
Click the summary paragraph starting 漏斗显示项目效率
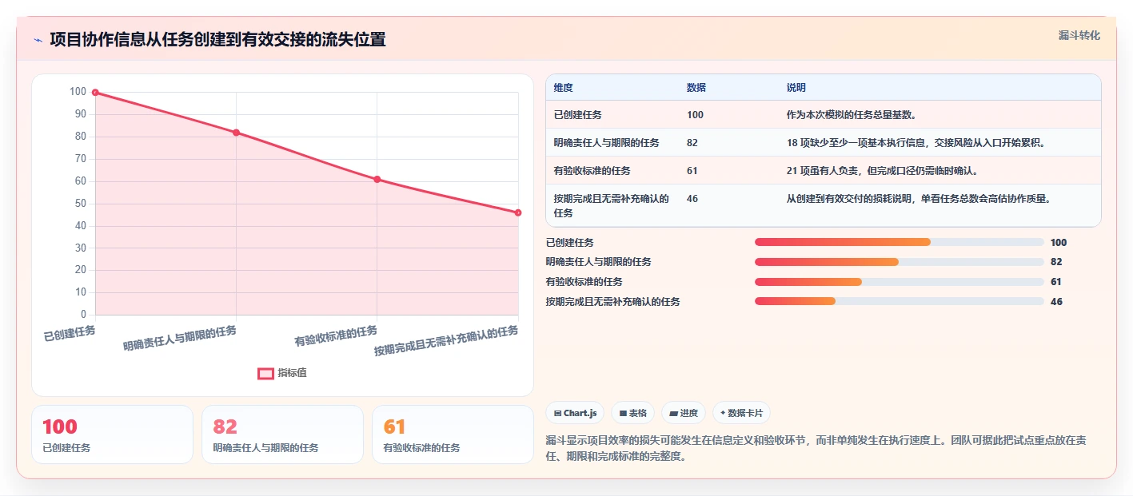816,449
